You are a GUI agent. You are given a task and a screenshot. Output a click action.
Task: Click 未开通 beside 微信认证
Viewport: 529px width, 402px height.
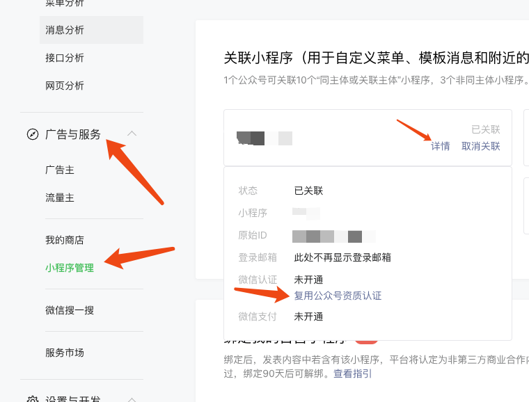click(x=308, y=280)
